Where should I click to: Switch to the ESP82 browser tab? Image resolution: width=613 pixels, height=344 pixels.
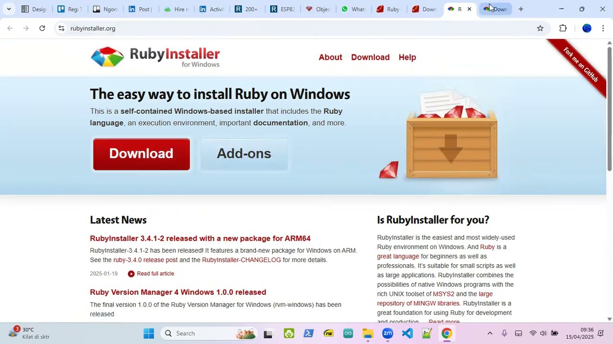point(282,9)
